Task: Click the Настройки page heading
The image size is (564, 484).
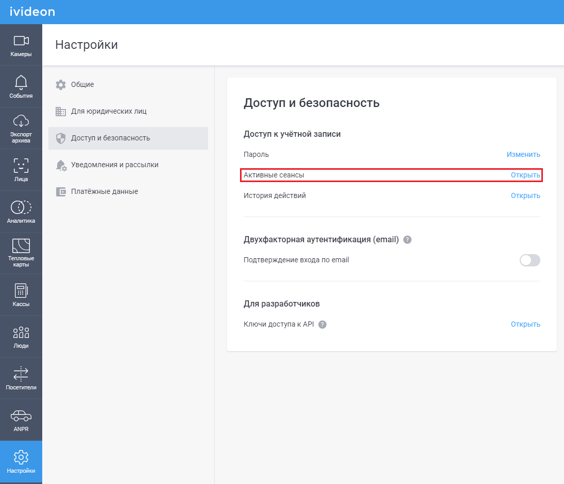Action: (x=87, y=45)
